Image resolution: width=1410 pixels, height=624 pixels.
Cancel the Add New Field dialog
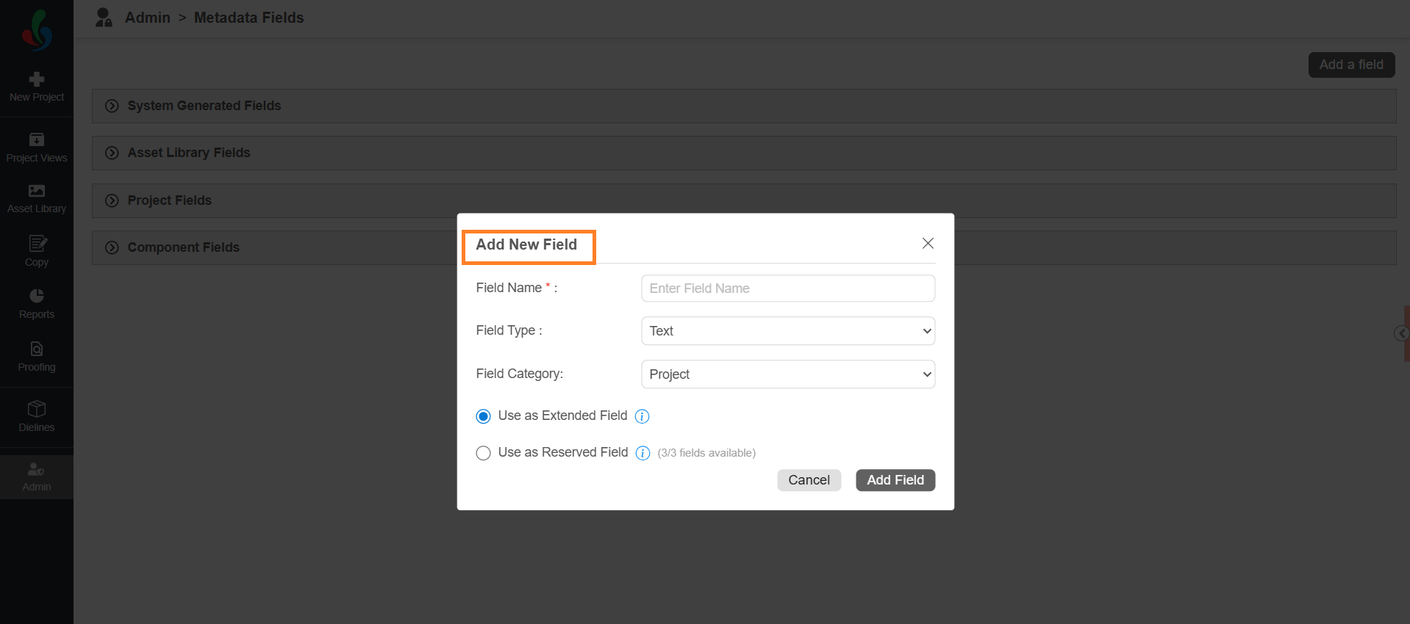click(x=809, y=480)
